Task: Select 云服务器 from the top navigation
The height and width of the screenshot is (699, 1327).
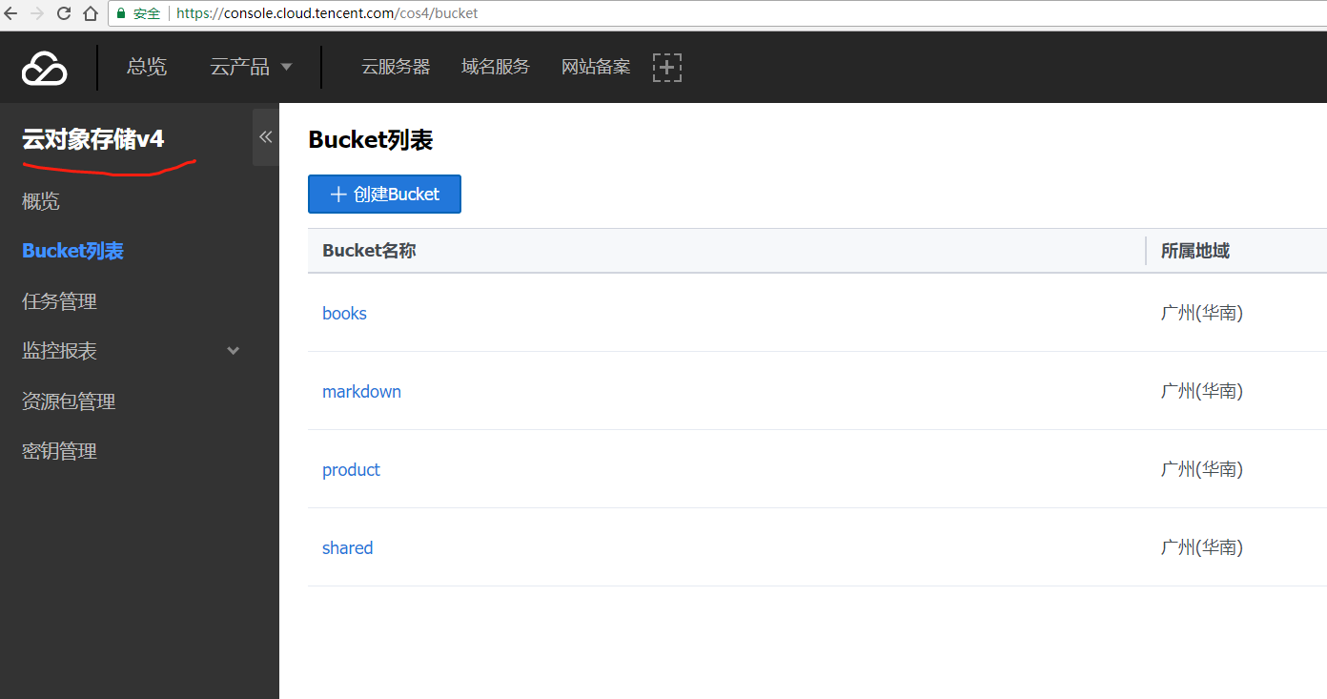Action: (x=396, y=67)
